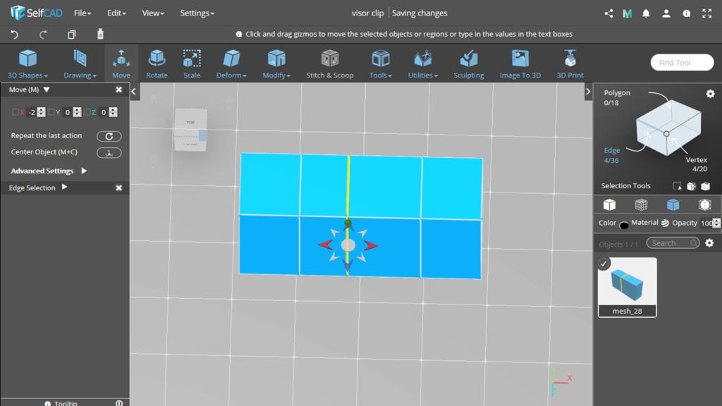The image size is (722, 406).
Task: Open the Sculpting tool
Action: click(x=468, y=63)
